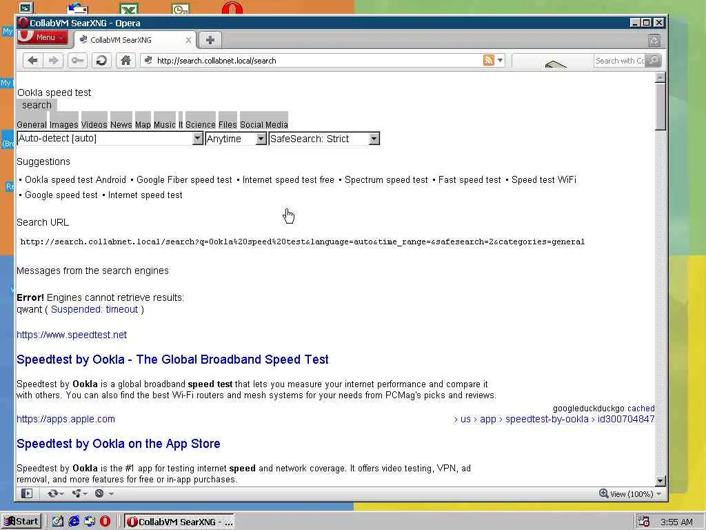Click the RSS feed icon in address bar

pos(489,60)
